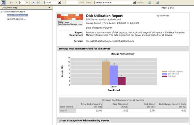Click the 'by Servers' text
The height and width of the screenshot is (125, 194).
(x=163, y=15)
